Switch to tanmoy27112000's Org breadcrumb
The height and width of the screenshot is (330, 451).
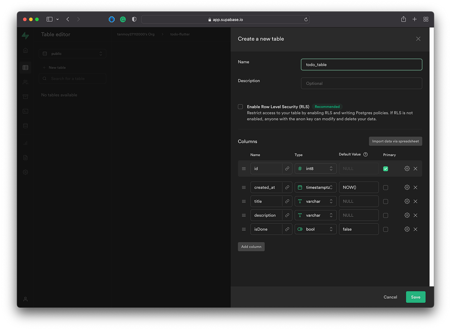(x=136, y=34)
